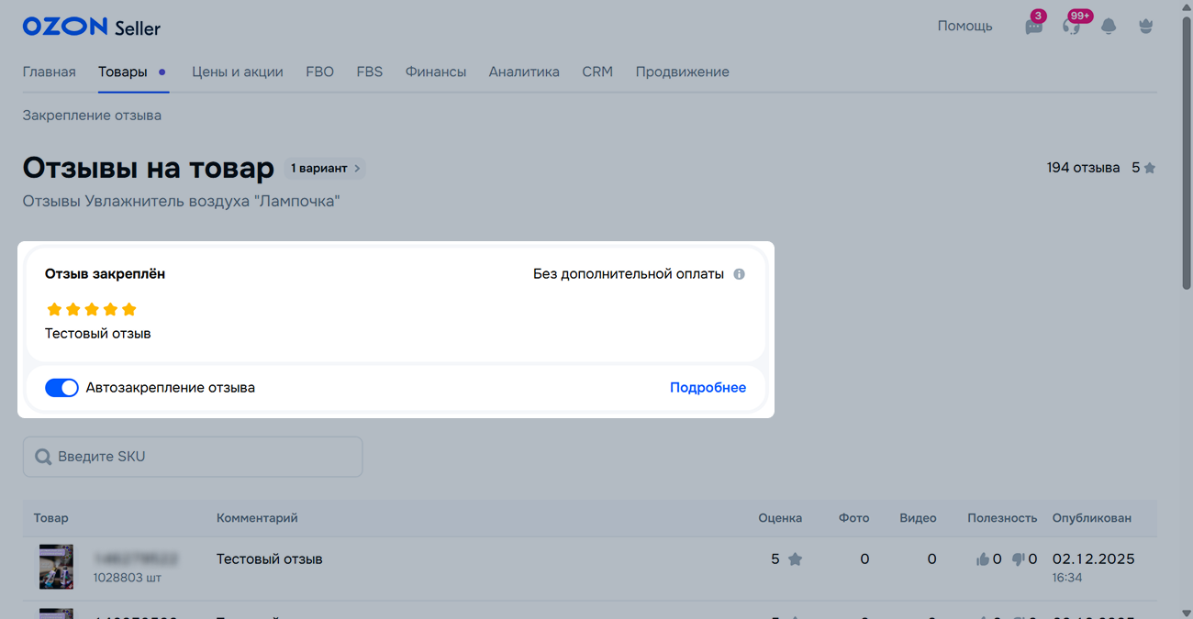Open the 'Помощь' link
This screenshot has width=1193, height=619.
pyautogui.click(x=964, y=26)
